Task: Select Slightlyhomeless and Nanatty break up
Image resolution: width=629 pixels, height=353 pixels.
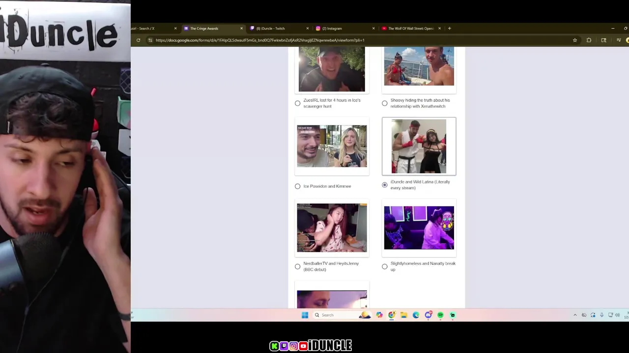Action: [x=385, y=267]
